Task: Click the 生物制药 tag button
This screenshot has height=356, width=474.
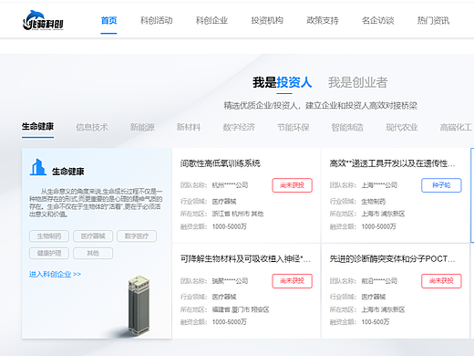Action: [x=49, y=236]
